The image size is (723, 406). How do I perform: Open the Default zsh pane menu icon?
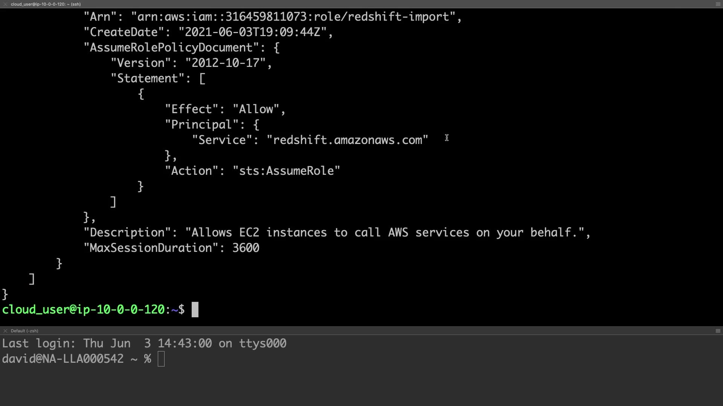718,331
